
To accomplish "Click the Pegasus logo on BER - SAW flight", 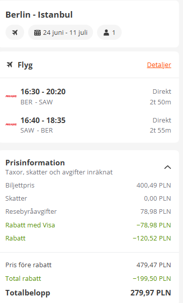I will tap(11, 96).
